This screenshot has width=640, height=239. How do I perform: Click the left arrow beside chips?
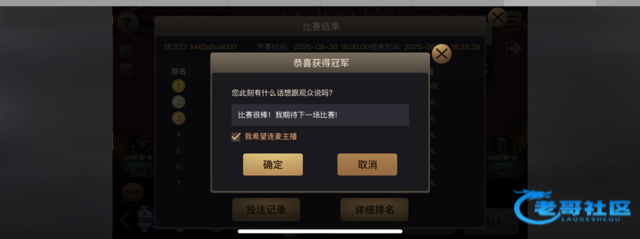click(x=124, y=220)
